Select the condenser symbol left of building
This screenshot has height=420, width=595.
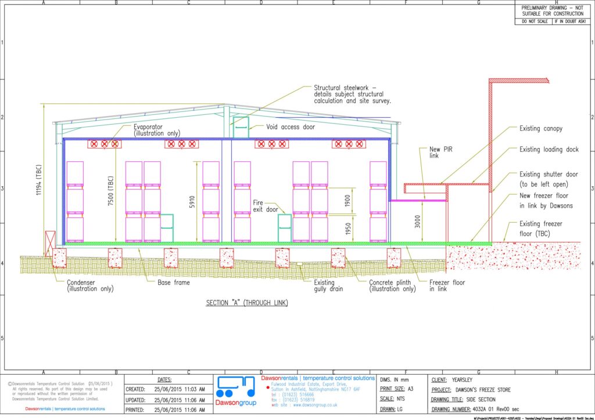pos(50,242)
